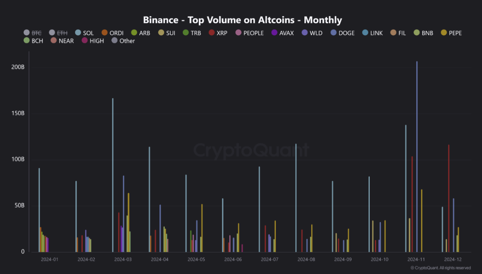The width and height of the screenshot is (482, 274).
Task: Click the AVAX purple legend circle
Action: tap(274, 33)
